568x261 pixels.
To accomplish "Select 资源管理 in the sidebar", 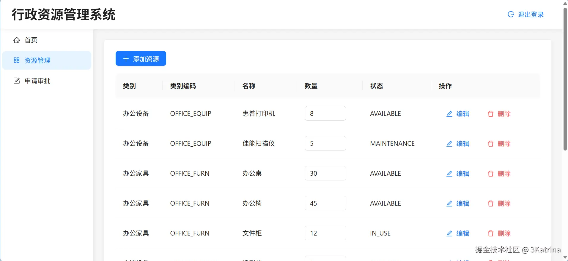I will pyautogui.click(x=47, y=60).
